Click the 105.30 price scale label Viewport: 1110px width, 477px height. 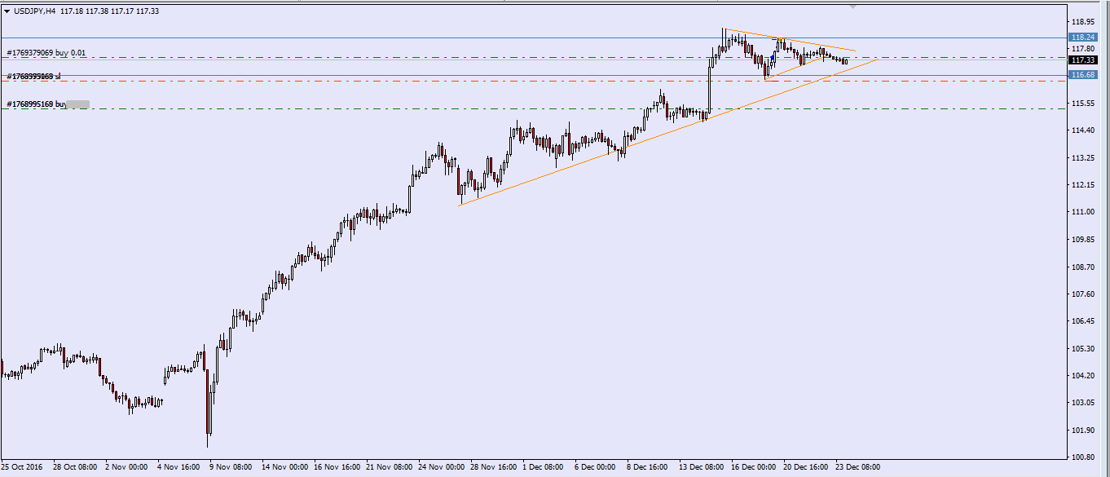tap(1083, 349)
